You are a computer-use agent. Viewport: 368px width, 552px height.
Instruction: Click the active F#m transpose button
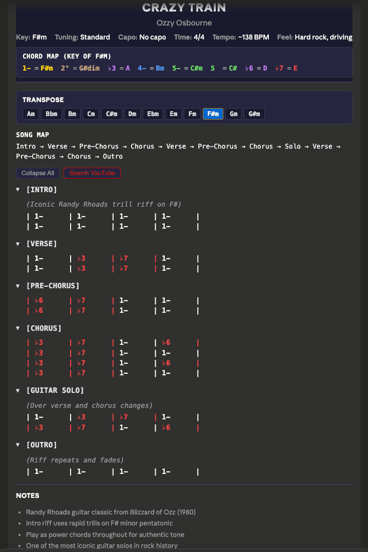point(213,114)
